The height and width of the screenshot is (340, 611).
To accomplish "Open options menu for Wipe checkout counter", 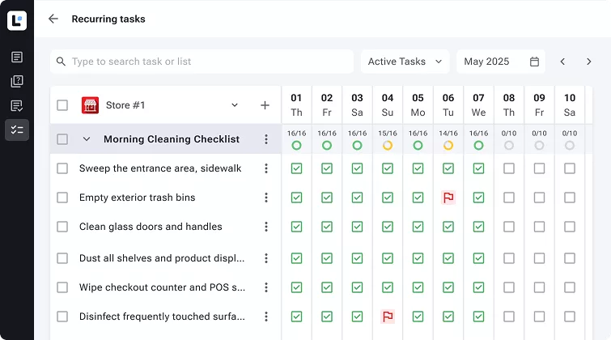I will [x=266, y=287].
